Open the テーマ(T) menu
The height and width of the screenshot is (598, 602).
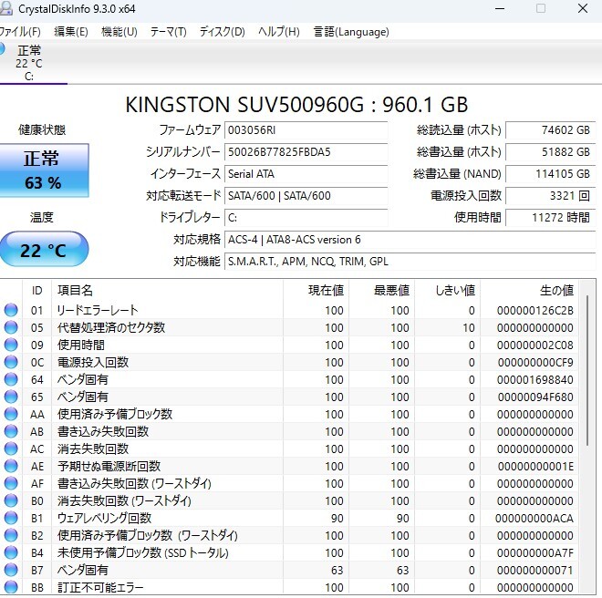(168, 32)
